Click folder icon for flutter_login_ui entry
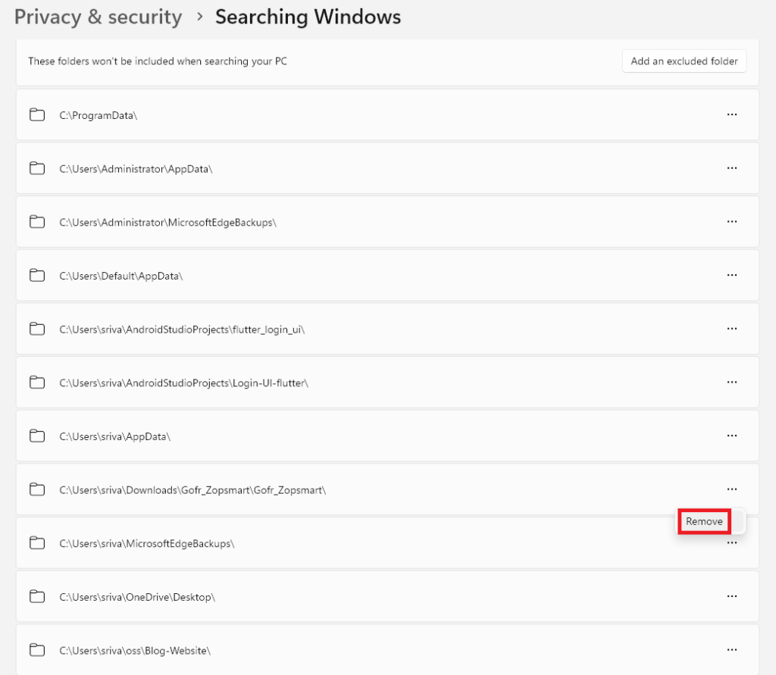This screenshot has width=776, height=675. click(x=36, y=329)
